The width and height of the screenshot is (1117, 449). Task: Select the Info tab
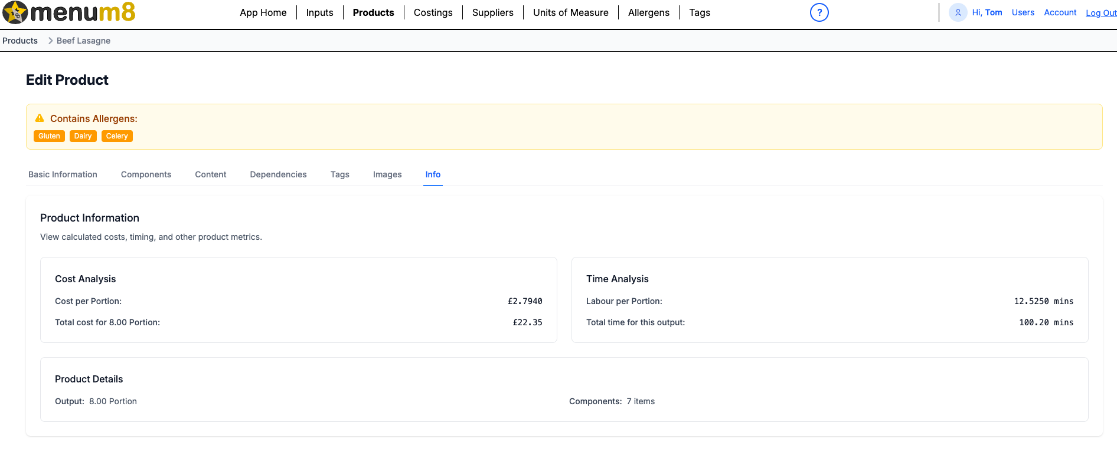[433, 174]
